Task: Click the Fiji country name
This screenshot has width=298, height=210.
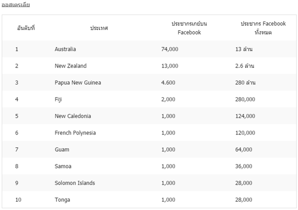Action: pyautogui.click(x=58, y=100)
